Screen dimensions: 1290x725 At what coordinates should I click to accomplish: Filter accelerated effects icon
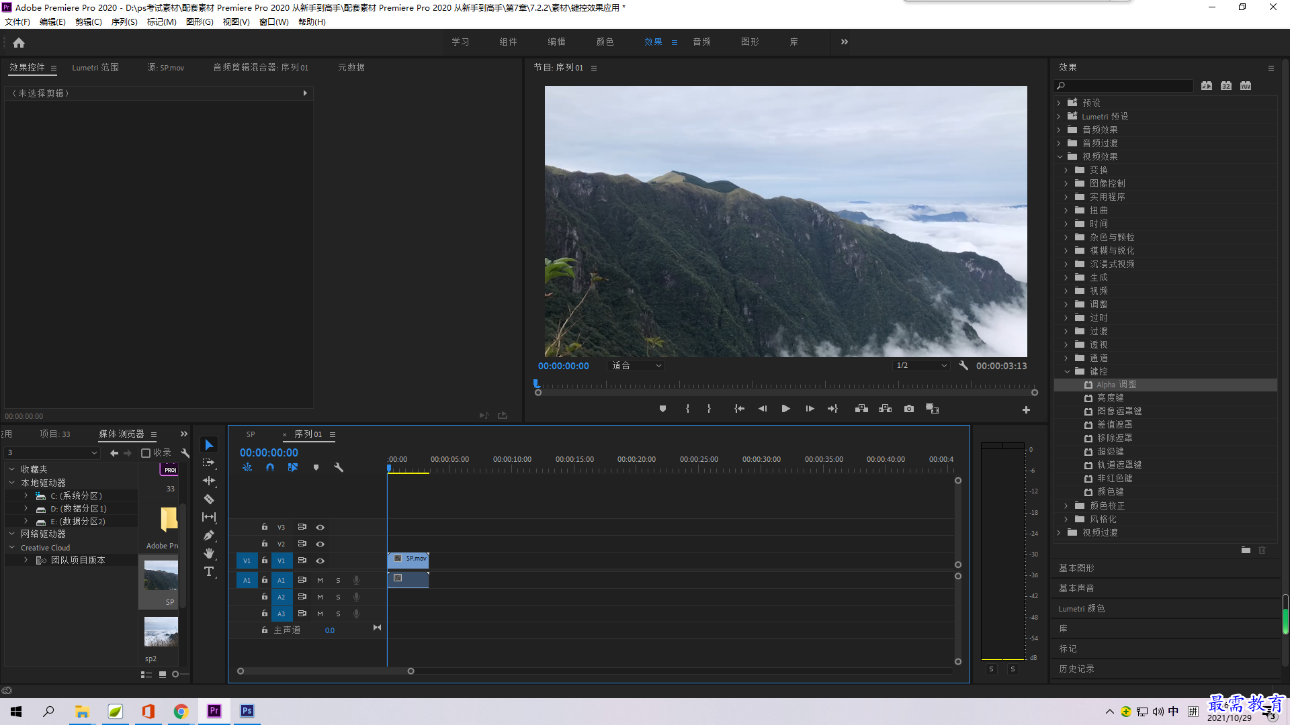(1207, 86)
